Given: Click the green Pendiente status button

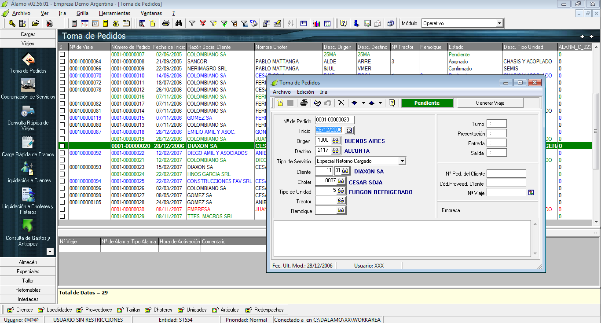Looking at the screenshot, I should pyautogui.click(x=427, y=103).
